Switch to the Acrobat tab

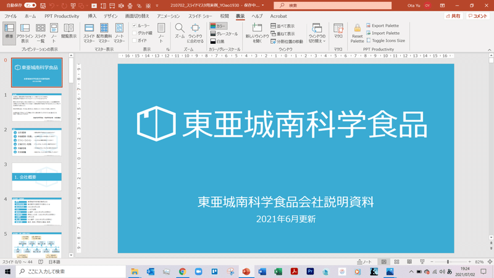tap(278, 16)
